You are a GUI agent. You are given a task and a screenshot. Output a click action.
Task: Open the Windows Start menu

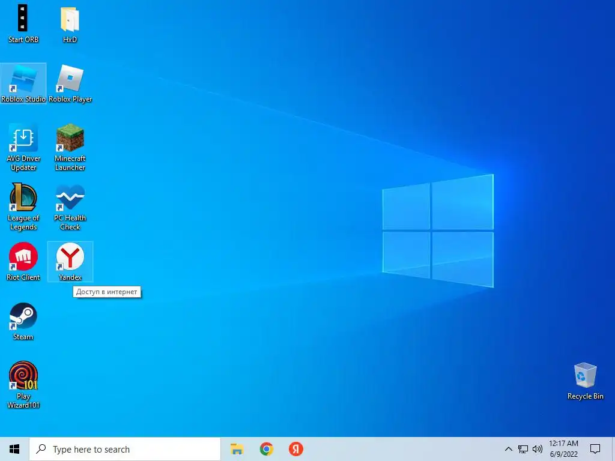(x=14, y=449)
